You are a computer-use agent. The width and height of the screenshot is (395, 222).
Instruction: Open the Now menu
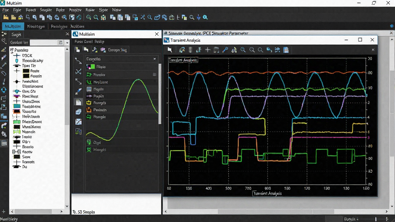click(x=116, y=10)
